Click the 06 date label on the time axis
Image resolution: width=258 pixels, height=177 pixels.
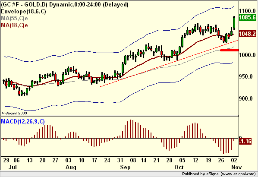pos(16,160)
